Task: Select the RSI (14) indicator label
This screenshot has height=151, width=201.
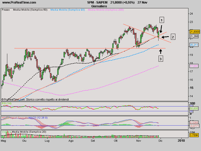Action: click(x=7, y=103)
